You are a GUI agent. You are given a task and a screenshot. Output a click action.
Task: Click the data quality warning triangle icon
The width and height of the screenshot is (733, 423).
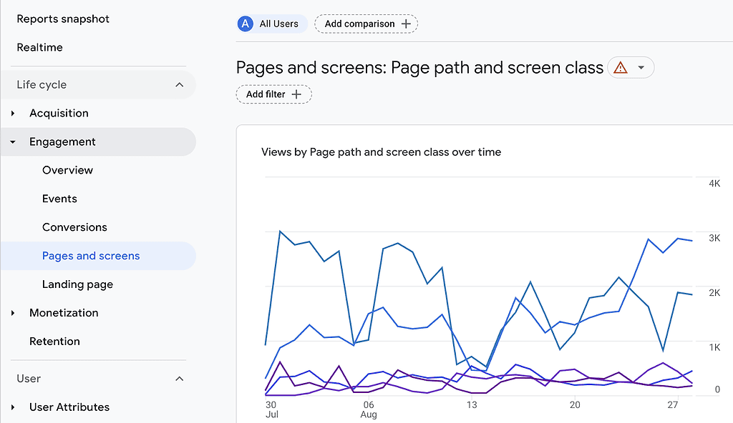621,67
